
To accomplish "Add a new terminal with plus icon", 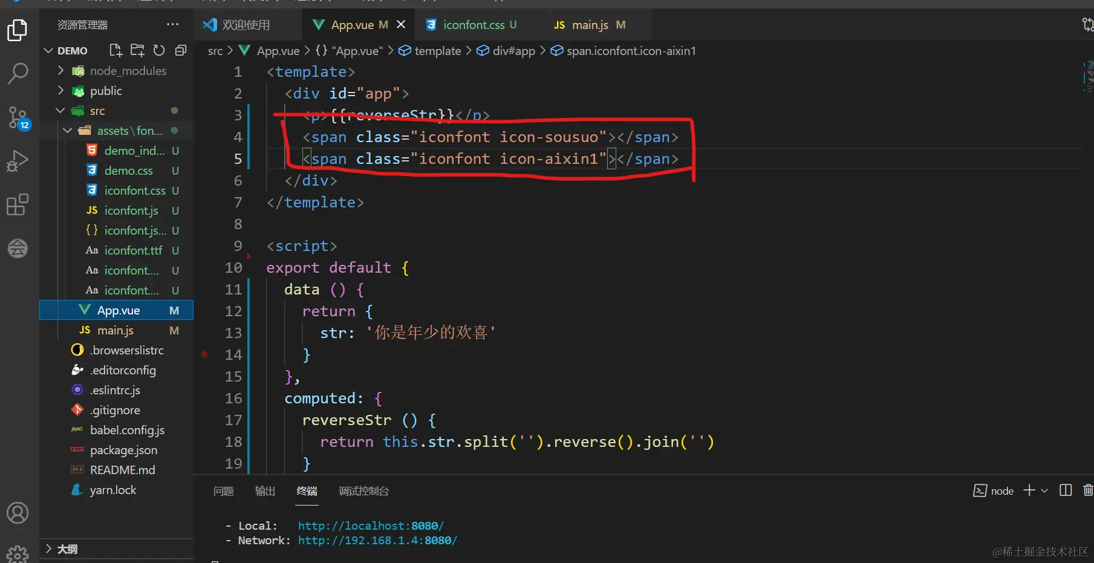I will coord(1029,490).
